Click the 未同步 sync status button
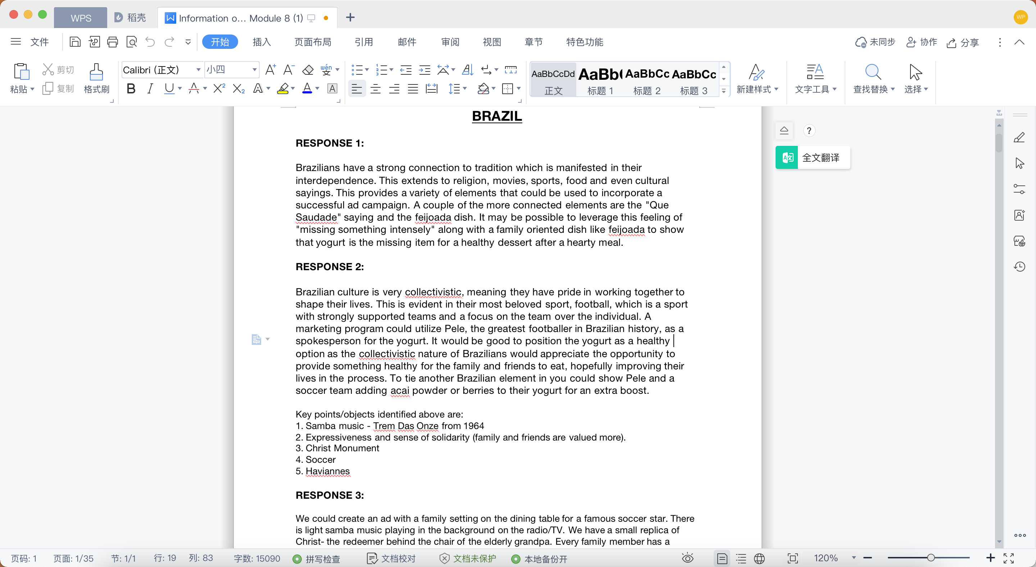1036x567 pixels. (x=875, y=42)
